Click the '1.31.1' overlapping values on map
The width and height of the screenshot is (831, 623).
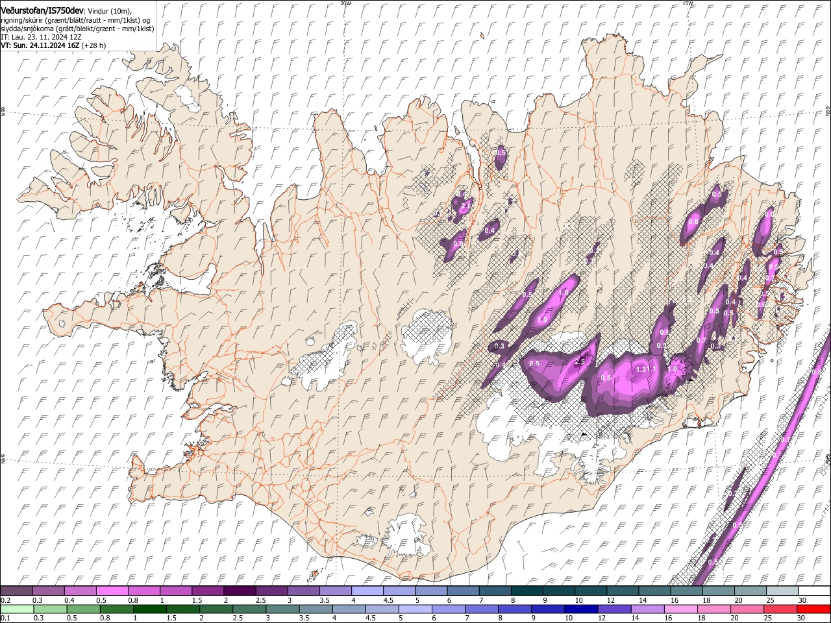(x=647, y=369)
